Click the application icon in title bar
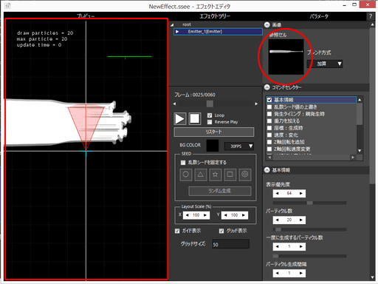Screen dimensions: 378x284 click(x=7, y=6)
